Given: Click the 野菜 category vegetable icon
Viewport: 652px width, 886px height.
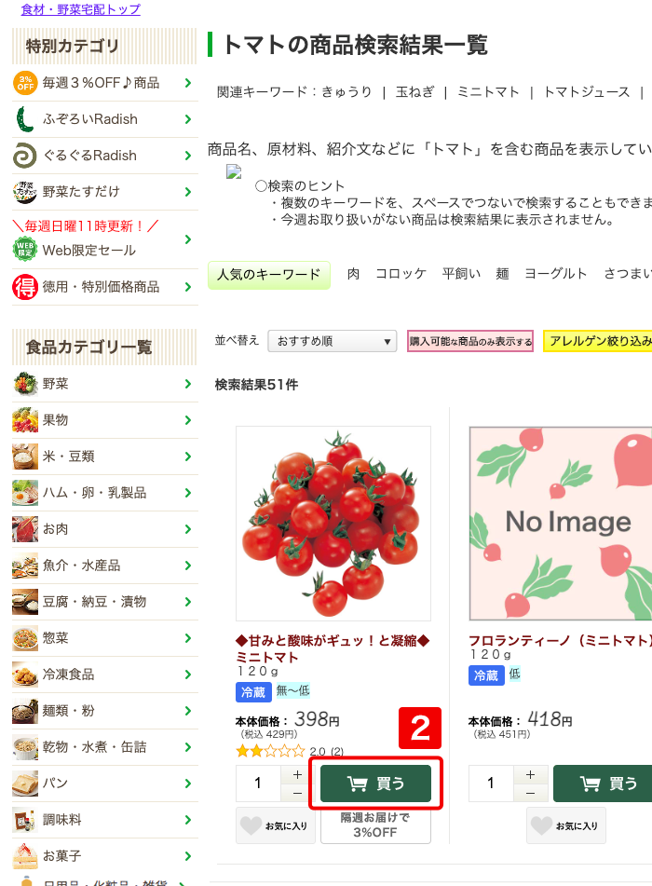Looking at the screenshot, I should click(25, 384).
